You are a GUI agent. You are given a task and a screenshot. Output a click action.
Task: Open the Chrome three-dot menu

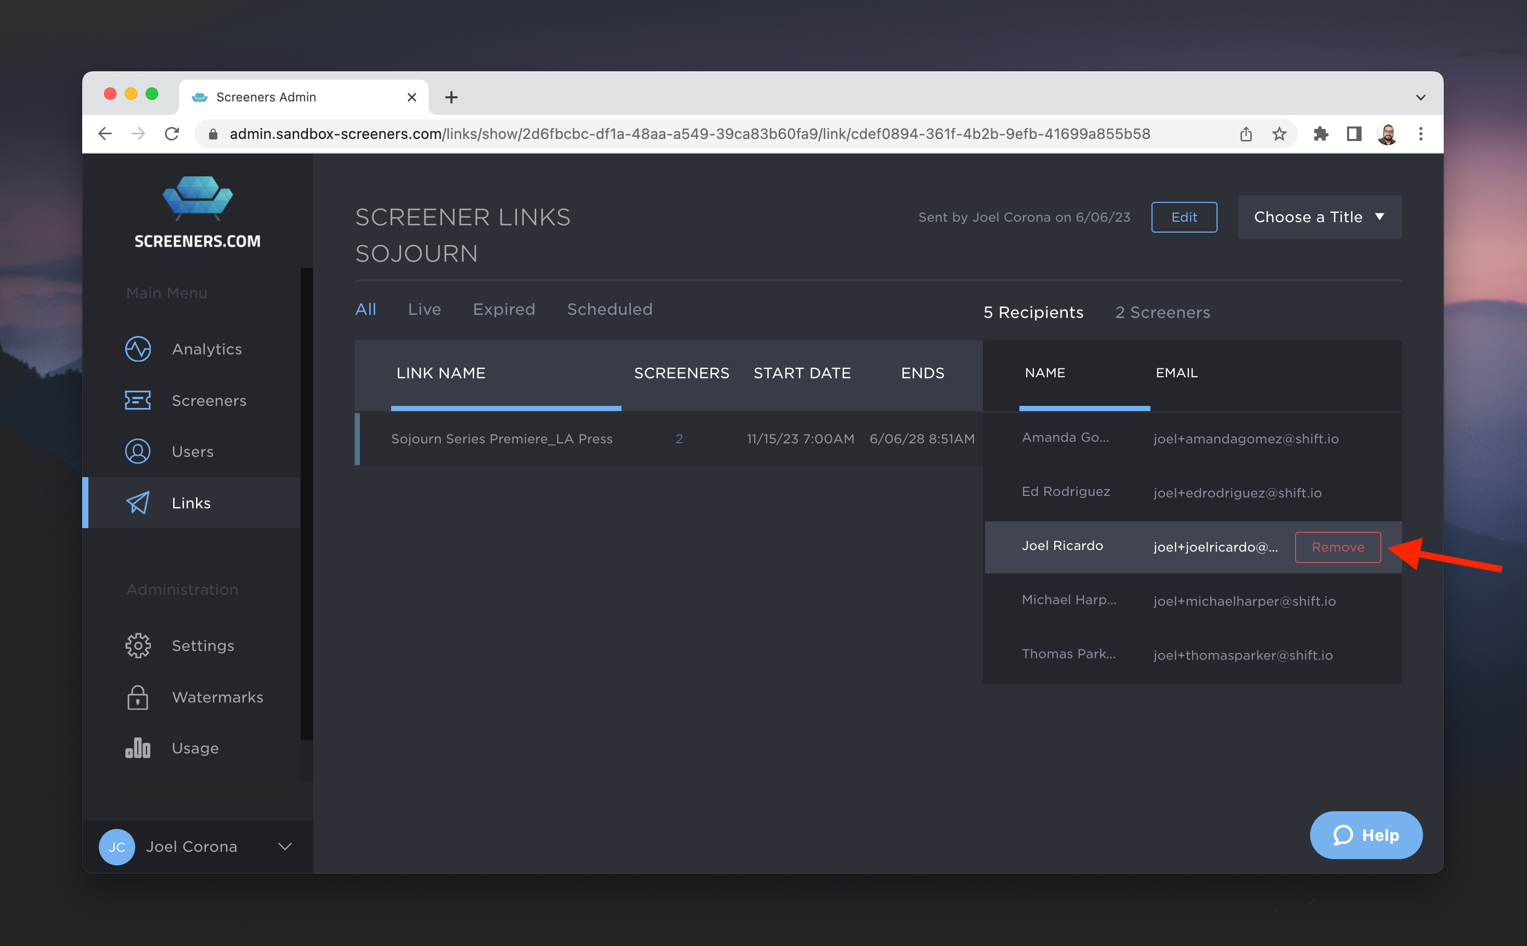pyautogui.click(x=1420, y=133)
